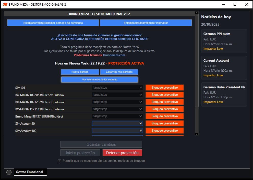Apply Bloqueo preventivo to Sim101 account
The image size is (253, 180).
(x=164, y=88)
